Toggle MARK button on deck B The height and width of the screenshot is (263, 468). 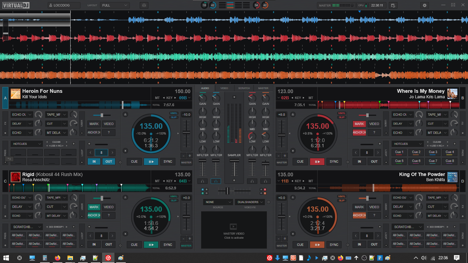(x=359, y=124)
